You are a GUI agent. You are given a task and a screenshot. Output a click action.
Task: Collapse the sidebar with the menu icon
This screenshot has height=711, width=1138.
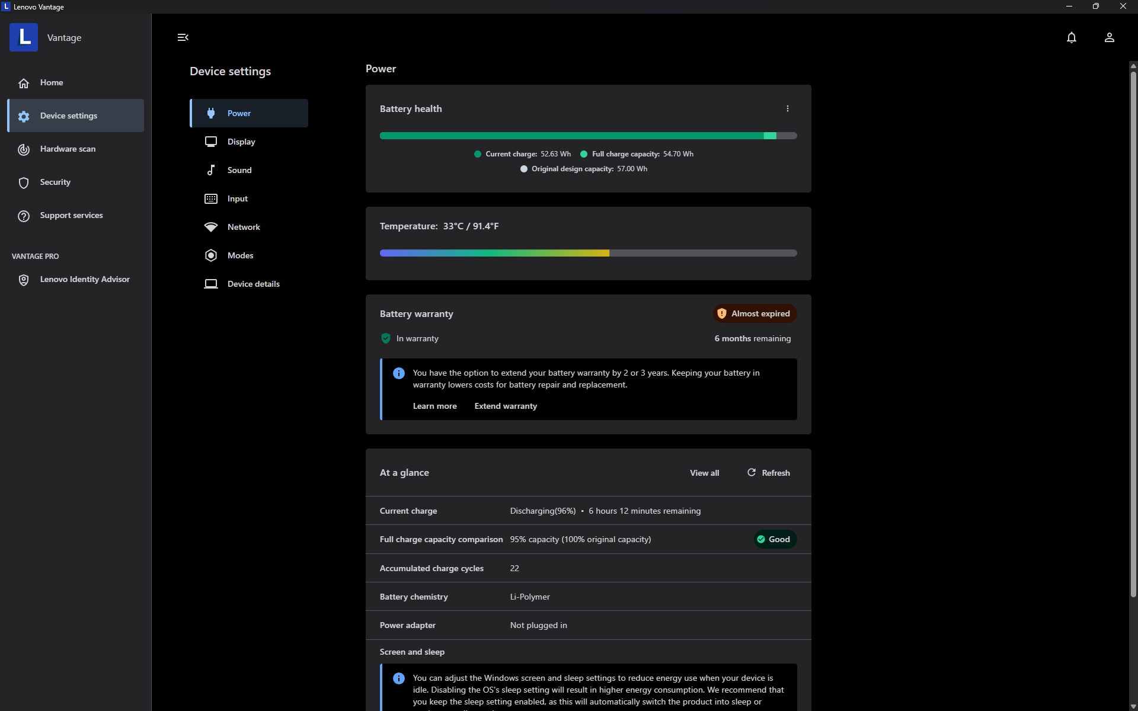pos(183,37)
